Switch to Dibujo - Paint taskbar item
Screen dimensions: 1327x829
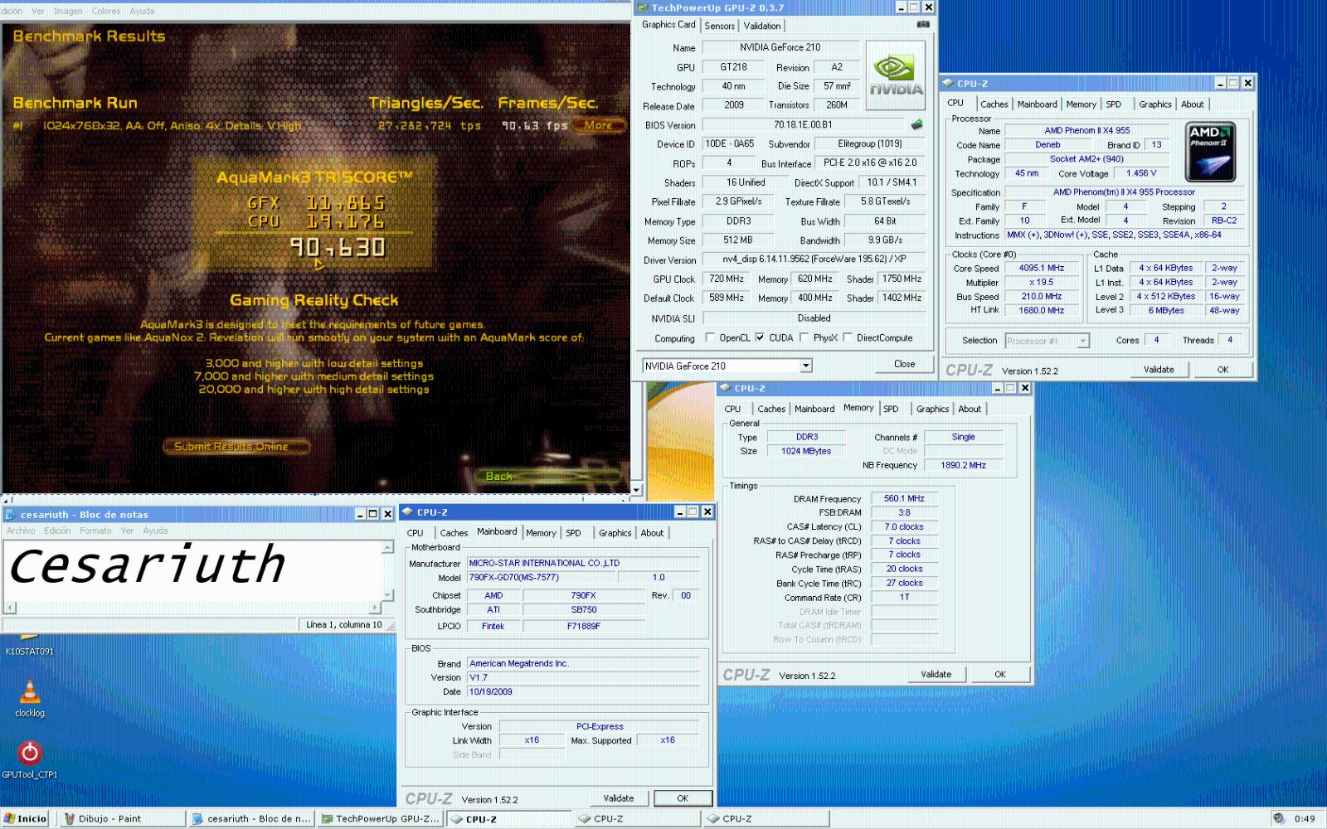click(x=122, y=818)
